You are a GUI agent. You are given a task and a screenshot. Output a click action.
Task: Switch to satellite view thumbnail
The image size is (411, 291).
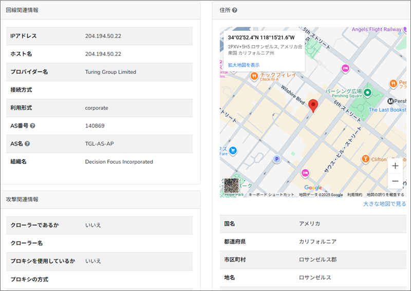230,185
